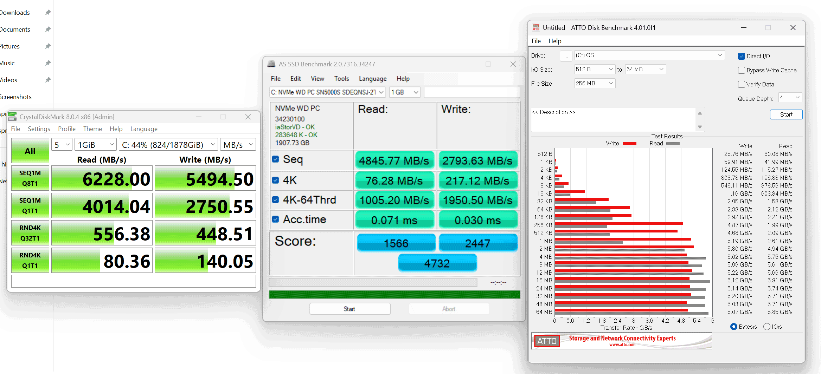This screenshot has height=374, width=821.
Task: Click Start in AS SSD Benchmark
Action: (350, 309)
